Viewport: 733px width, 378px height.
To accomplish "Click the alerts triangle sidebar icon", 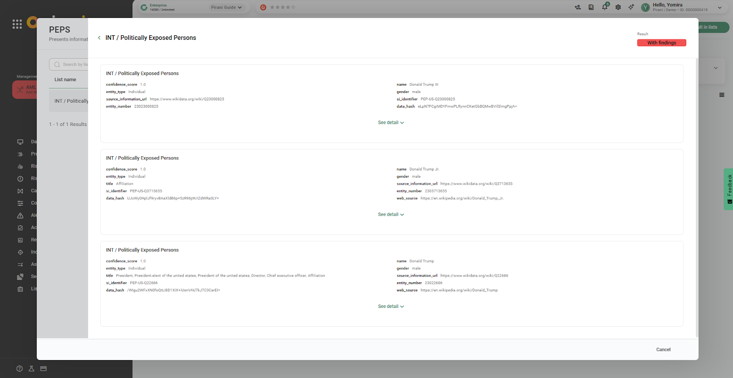I will [20, 215].
